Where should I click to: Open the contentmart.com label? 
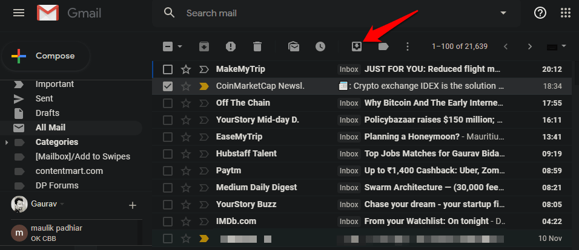(71, 171)
